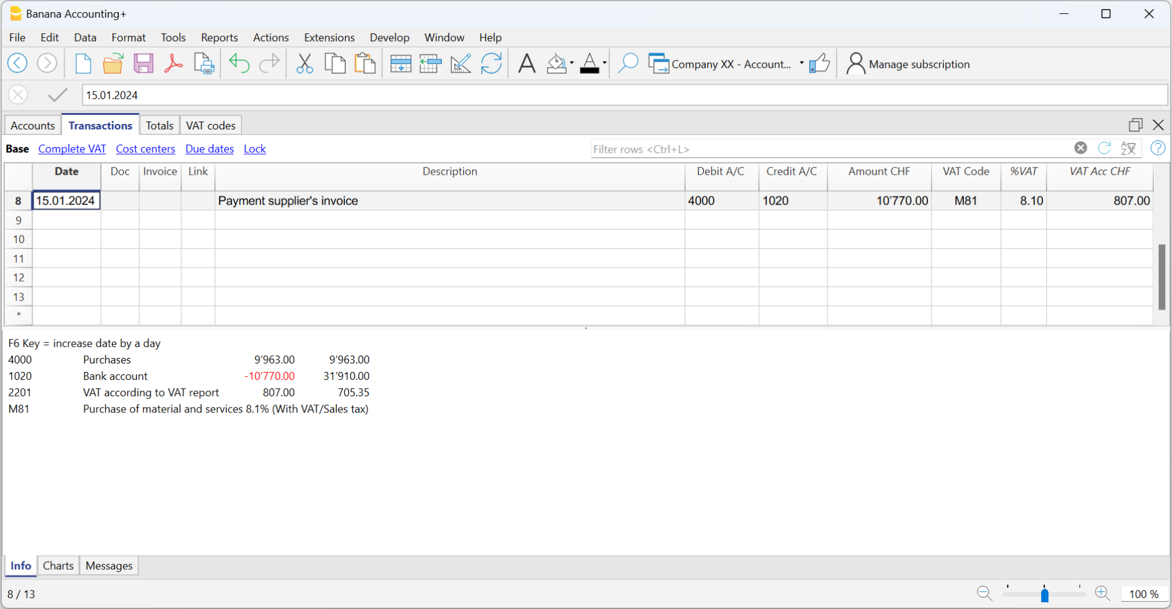Image resolution: width=1172 pixels, height=609 pixels.
Task: Select the Description cell Payment supplier's invoice
Action: coord(450,201)
